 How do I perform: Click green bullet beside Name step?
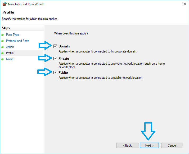tap(3, 59)
